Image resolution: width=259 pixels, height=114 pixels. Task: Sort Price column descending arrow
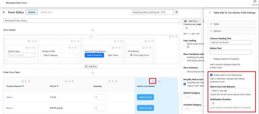click(x=58, y=86)
